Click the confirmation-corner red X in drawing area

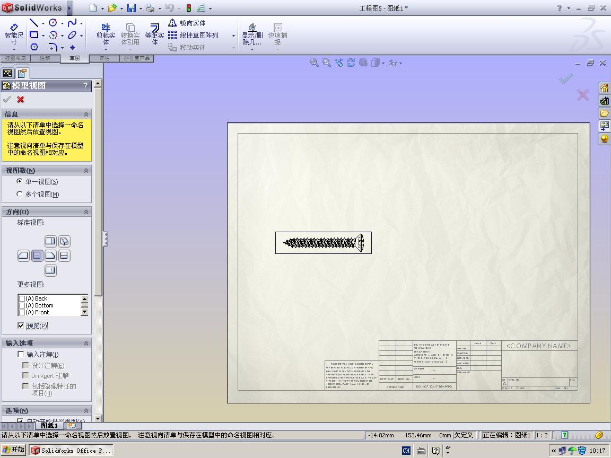583,95
